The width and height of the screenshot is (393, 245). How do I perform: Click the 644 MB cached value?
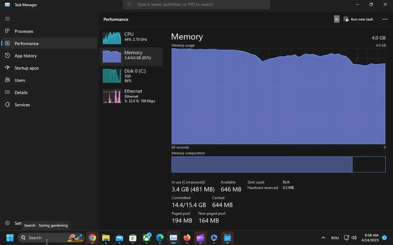[x=222, y=205]
